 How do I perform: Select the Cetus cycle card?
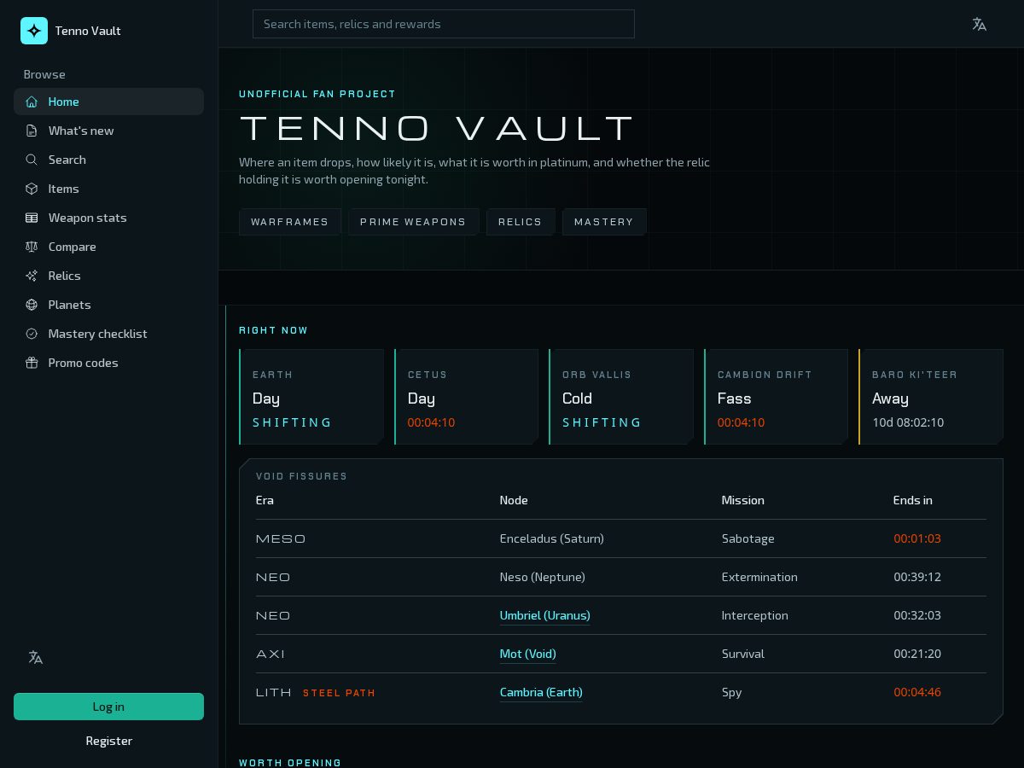(466, 397)
